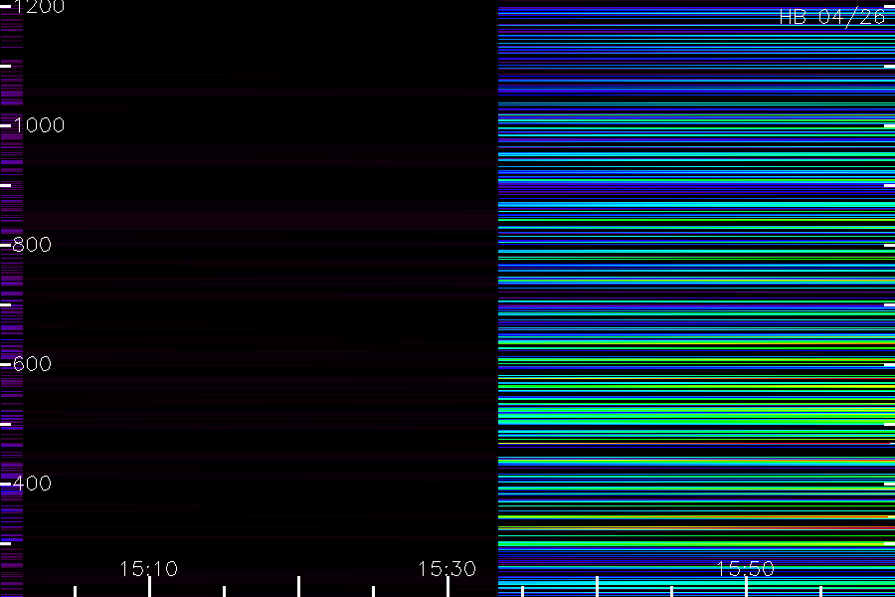Image resolution: width=895 pixels, height=597 pixels.
Task: Click the 1000 frequency axis label
Action: click(x=39, y=125)
